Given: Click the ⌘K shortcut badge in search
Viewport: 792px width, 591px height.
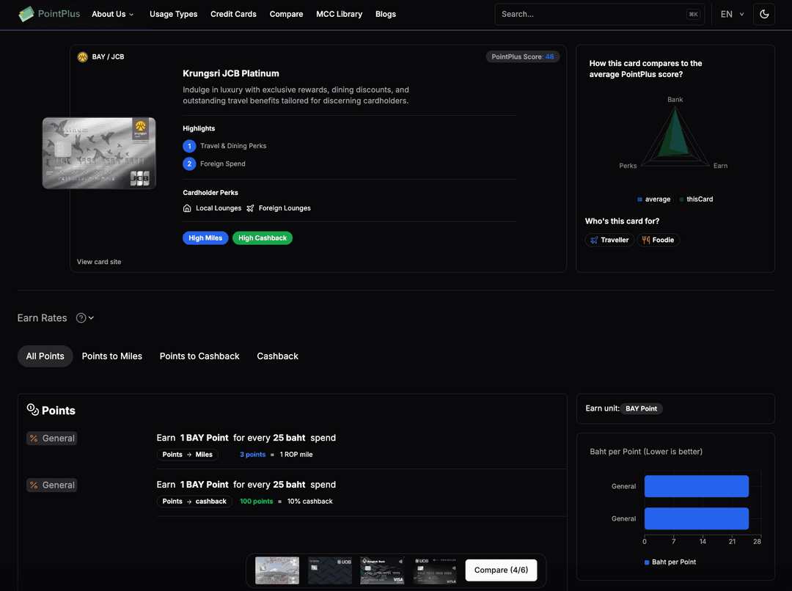Looking at the screenshot, I should pyautogui.click(x=694, y=14).
